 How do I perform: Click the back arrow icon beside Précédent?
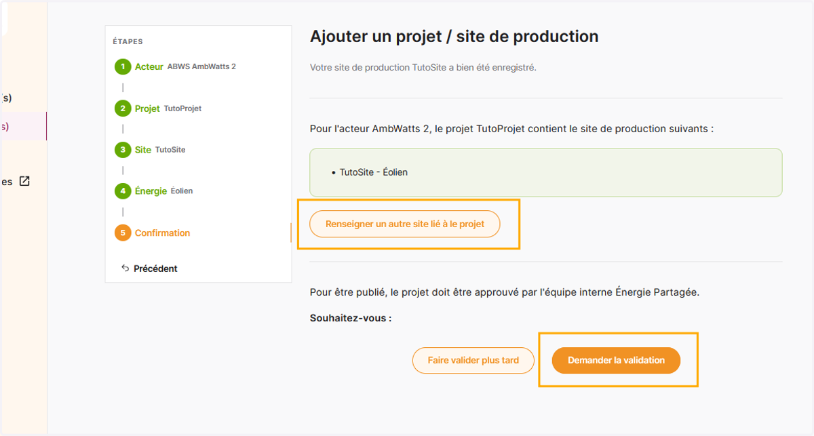pyautogui.click(x=125, y=269)
